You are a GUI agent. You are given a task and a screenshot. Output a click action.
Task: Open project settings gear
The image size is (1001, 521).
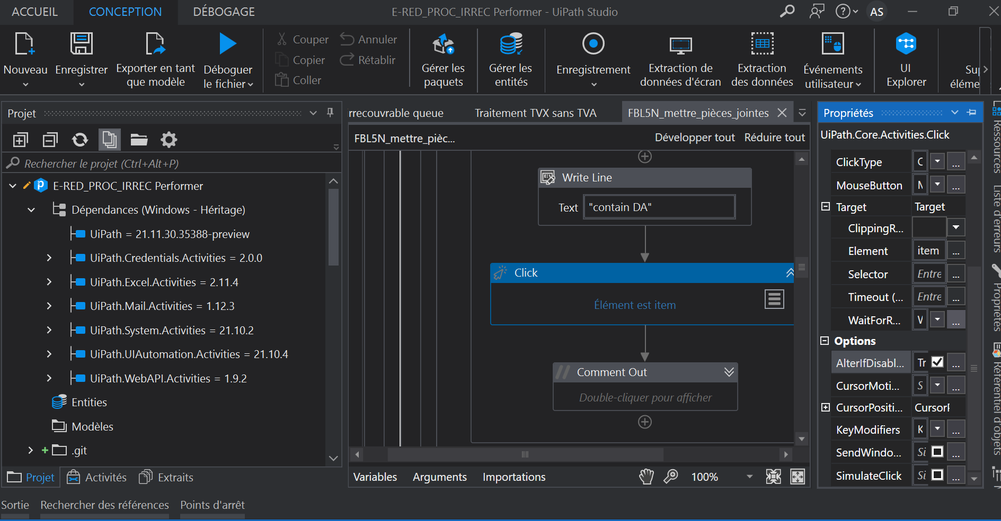click(169, 140)
